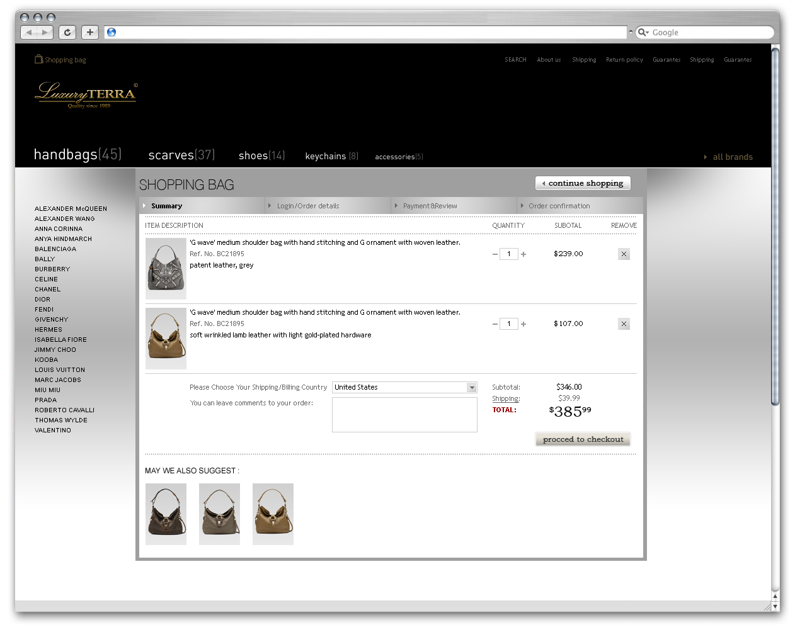Open the Shipping/Billing Country dropdown

tap(404, 388)
